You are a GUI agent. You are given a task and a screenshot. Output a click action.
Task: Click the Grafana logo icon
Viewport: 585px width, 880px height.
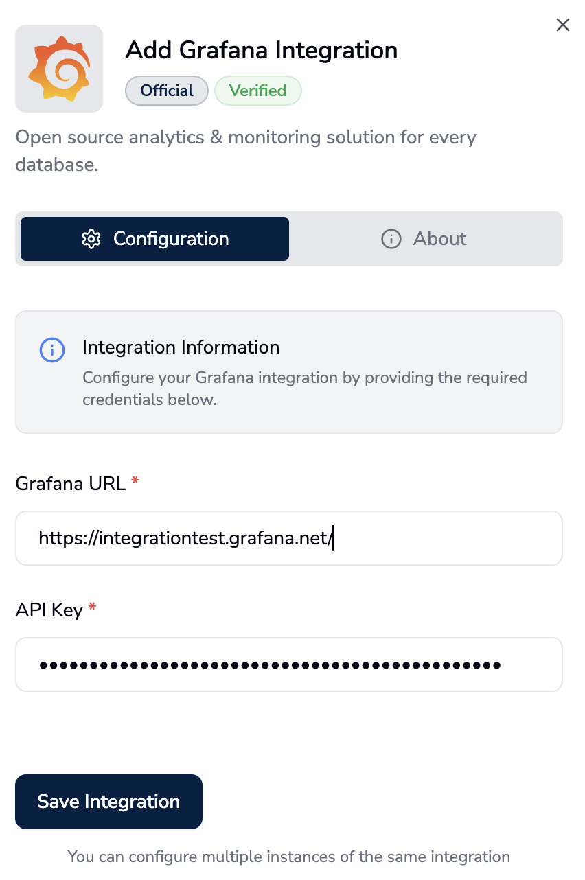[x=59, y=69]
